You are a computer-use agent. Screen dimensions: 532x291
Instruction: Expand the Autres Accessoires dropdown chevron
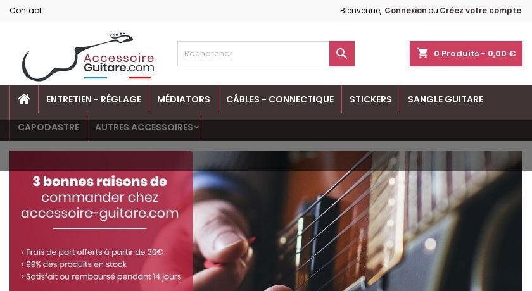tap(196, 127)
